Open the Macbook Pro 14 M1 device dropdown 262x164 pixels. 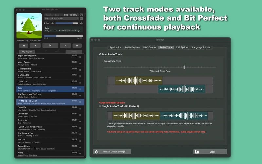tap(61, 18)
